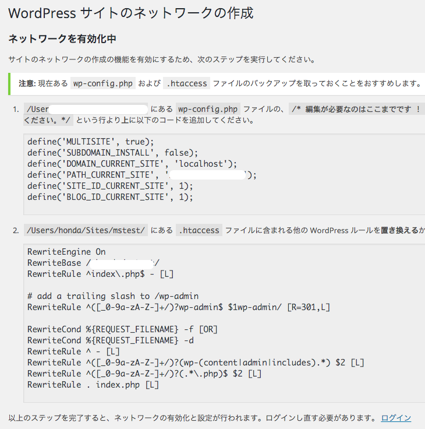Click the RewriteRule ^index\.php$ line
Image resolution: width=425 pixels, height=429 pixels.
coord(100,274)
